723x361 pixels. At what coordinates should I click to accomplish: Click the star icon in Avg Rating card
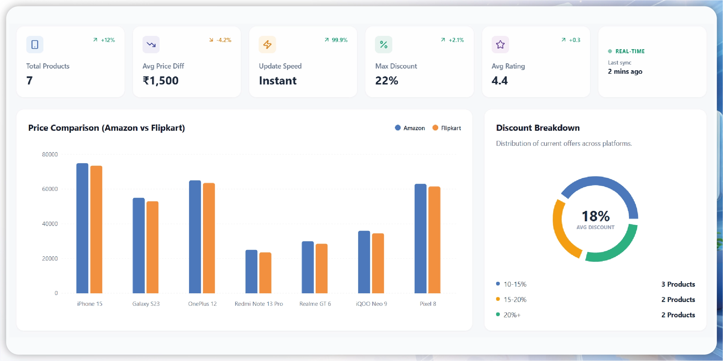tap(500, 45)
